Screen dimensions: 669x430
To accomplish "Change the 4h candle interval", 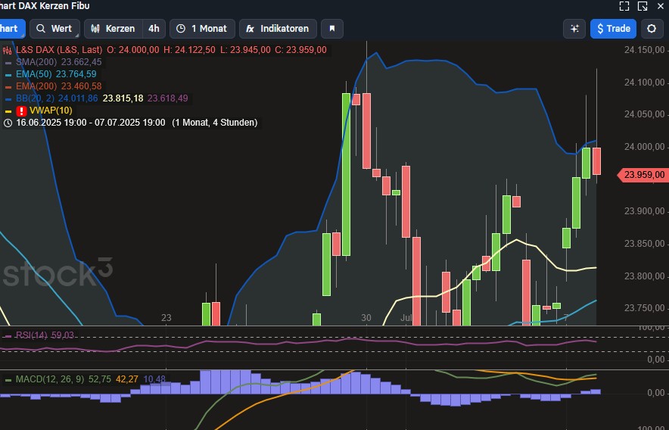I will (x=154, y=29).
